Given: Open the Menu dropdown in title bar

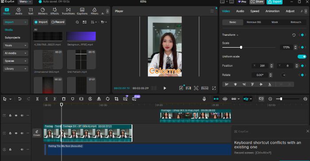Looking at the screenshot, I should 25,2.
